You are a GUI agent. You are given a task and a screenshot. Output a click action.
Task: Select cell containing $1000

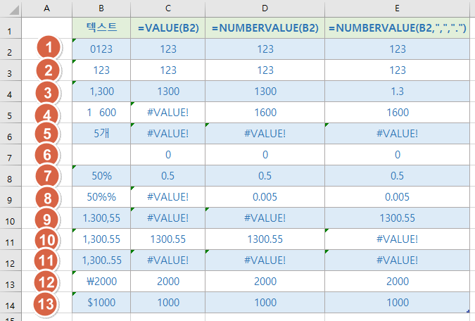(101, 303)
